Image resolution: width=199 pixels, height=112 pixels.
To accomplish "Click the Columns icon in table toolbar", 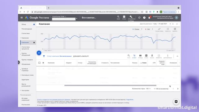I will 140,56.
